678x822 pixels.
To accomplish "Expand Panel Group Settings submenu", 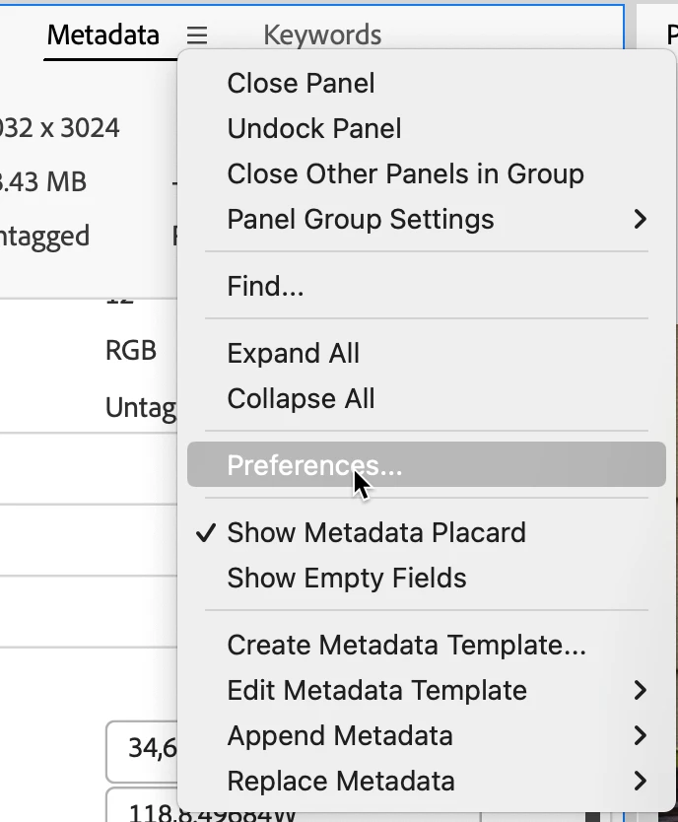I will 426,219.
